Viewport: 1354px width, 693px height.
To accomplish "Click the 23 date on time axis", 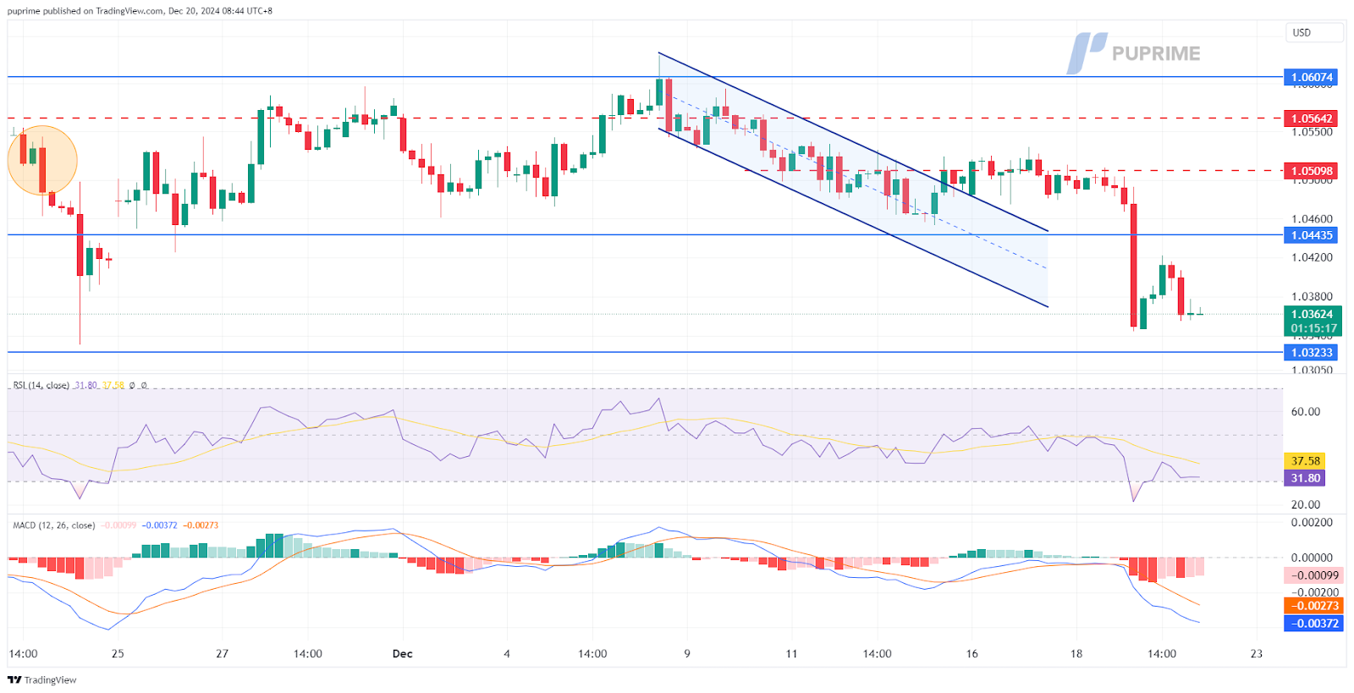I will click(1257, 654).
